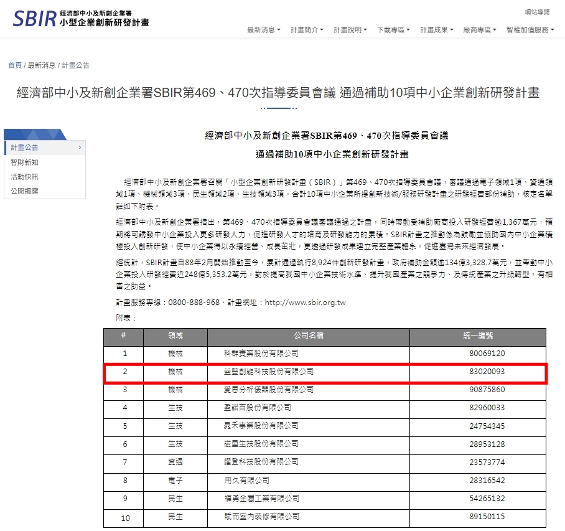Expand the 計畫成果 menu
565x531 pixels.
point(437,30)
